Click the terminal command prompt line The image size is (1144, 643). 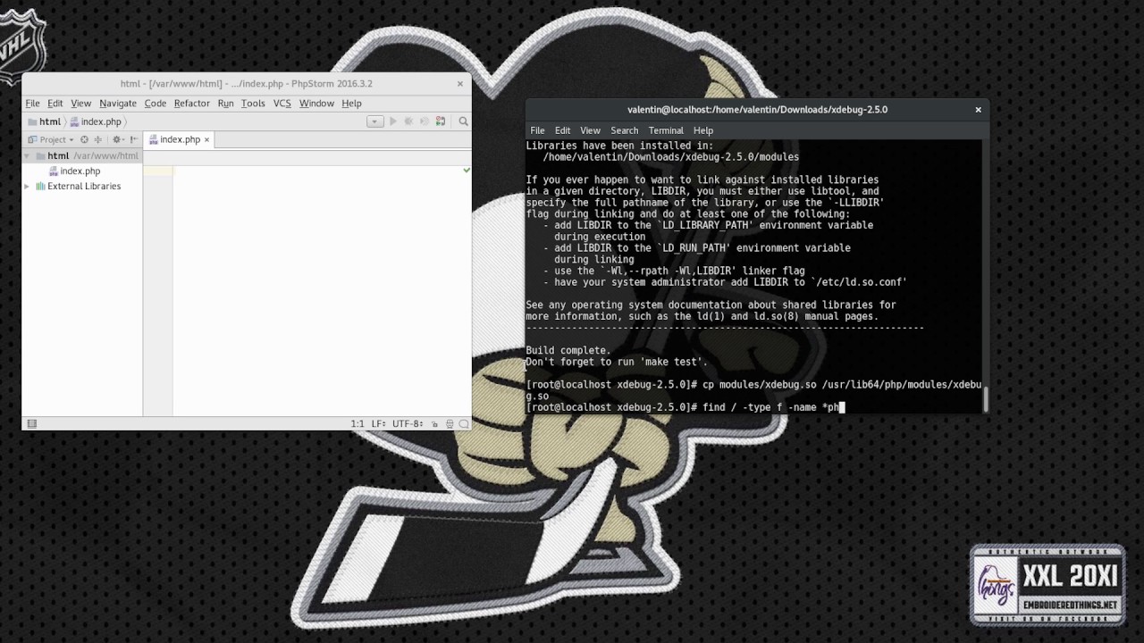tap(685, 407)
